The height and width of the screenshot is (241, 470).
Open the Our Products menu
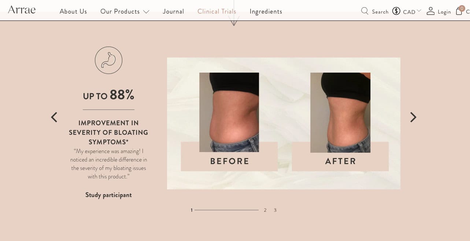point(120,11)
